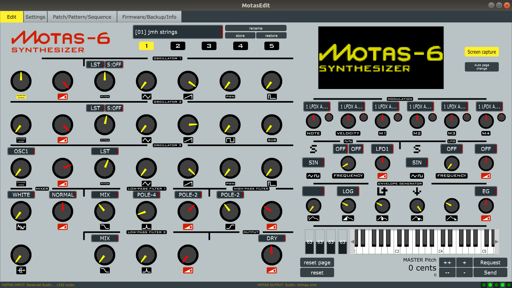The width and height of the screenshot is (512, 288).
Task: Click envelope down-arrow cross icon
Action: click(417, 191)
